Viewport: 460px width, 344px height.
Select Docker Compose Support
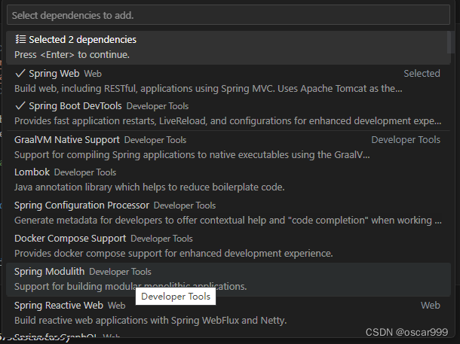228,246
